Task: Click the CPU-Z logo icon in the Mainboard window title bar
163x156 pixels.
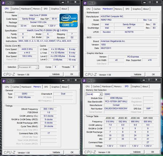Action: pos(85,3)
